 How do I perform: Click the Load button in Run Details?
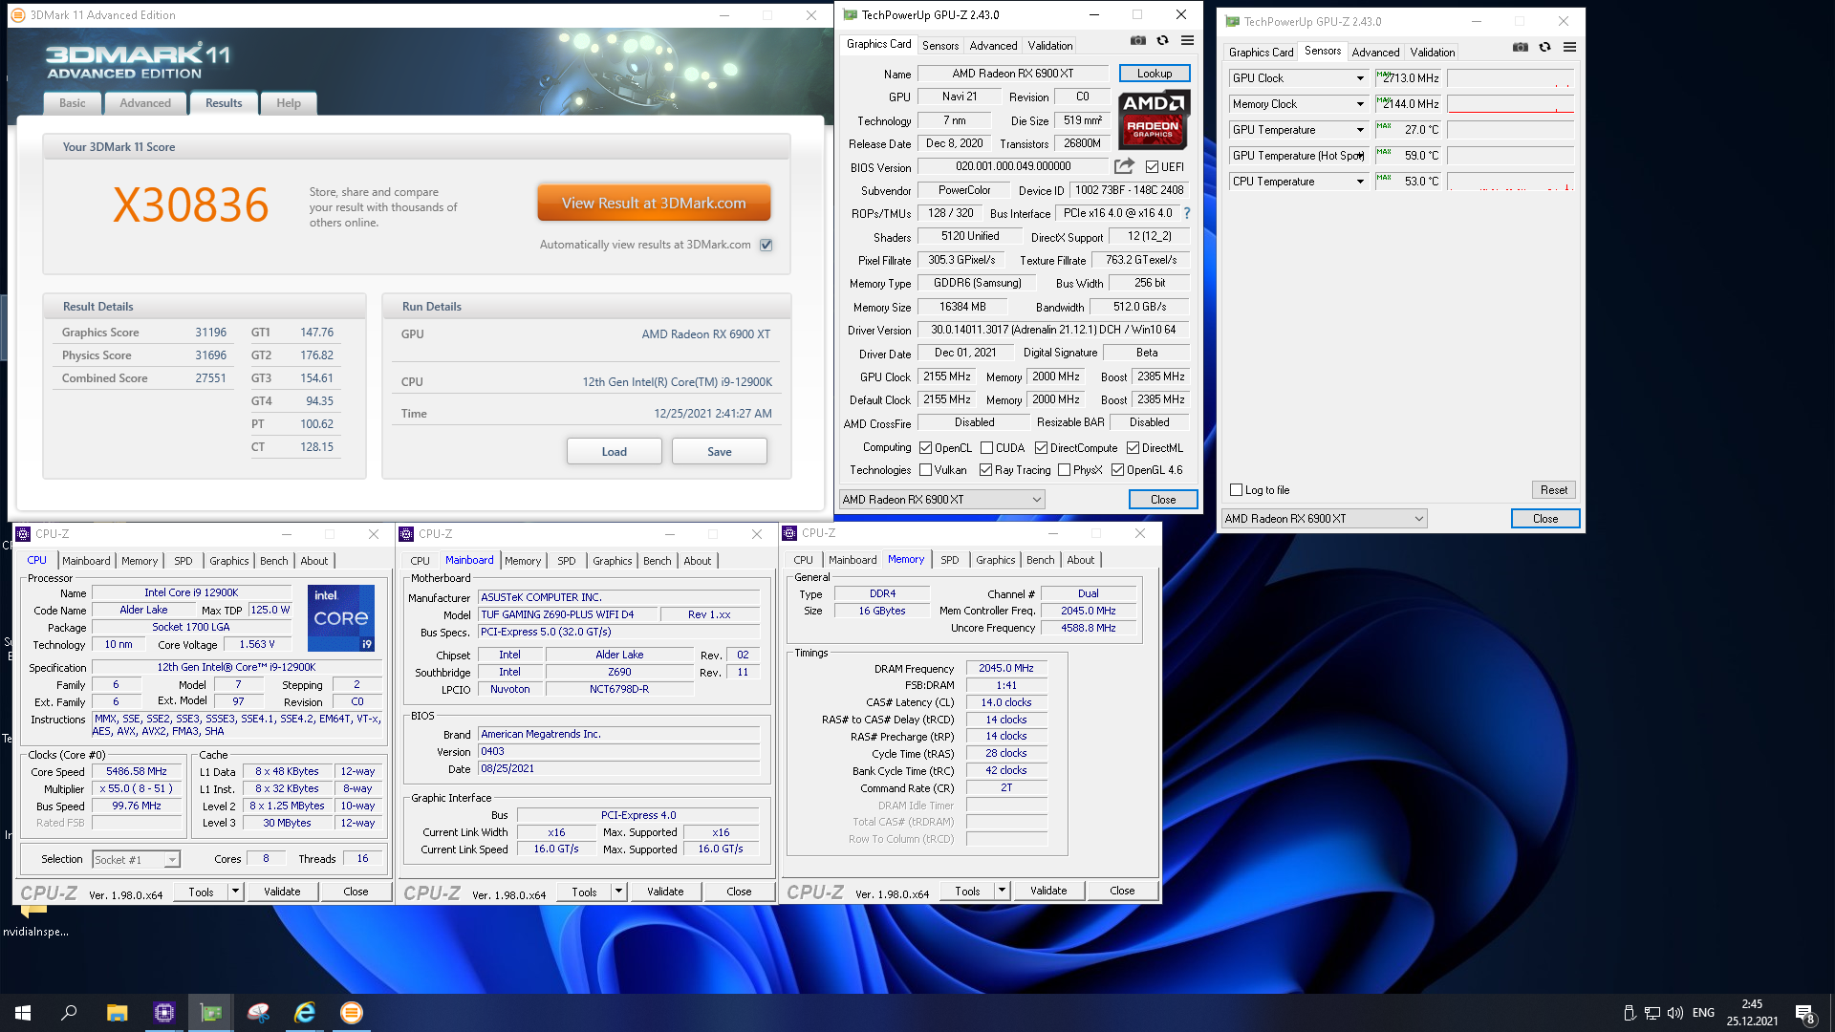pyautogui.click(x=615, y=451)
